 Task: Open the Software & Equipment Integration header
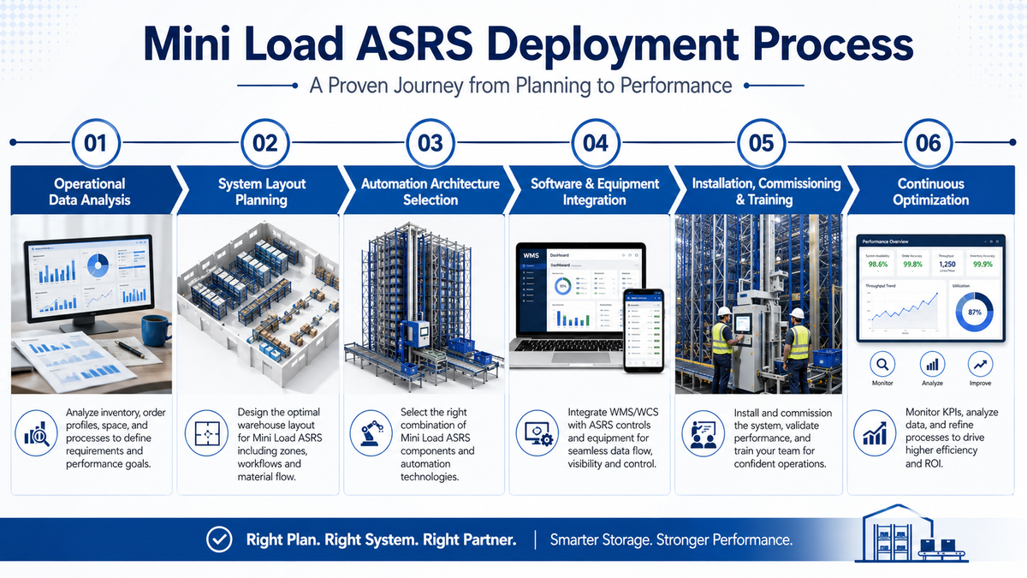click(595, 191)
